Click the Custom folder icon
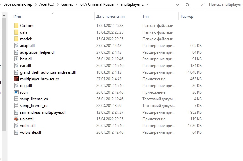This screenshot has width=243, height=161. click(17, 26)
